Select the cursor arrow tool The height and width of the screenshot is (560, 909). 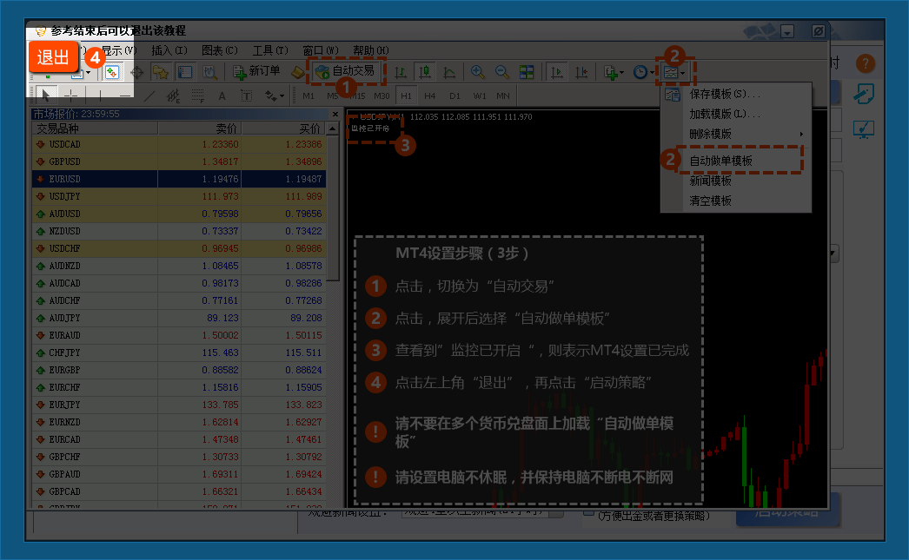click(x=46, y=95)
